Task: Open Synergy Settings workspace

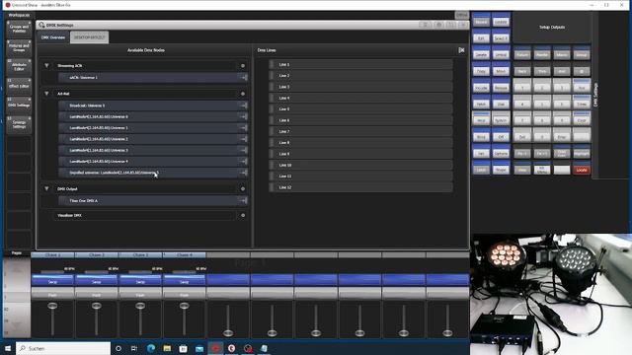Action: click(x=19, y=124)
